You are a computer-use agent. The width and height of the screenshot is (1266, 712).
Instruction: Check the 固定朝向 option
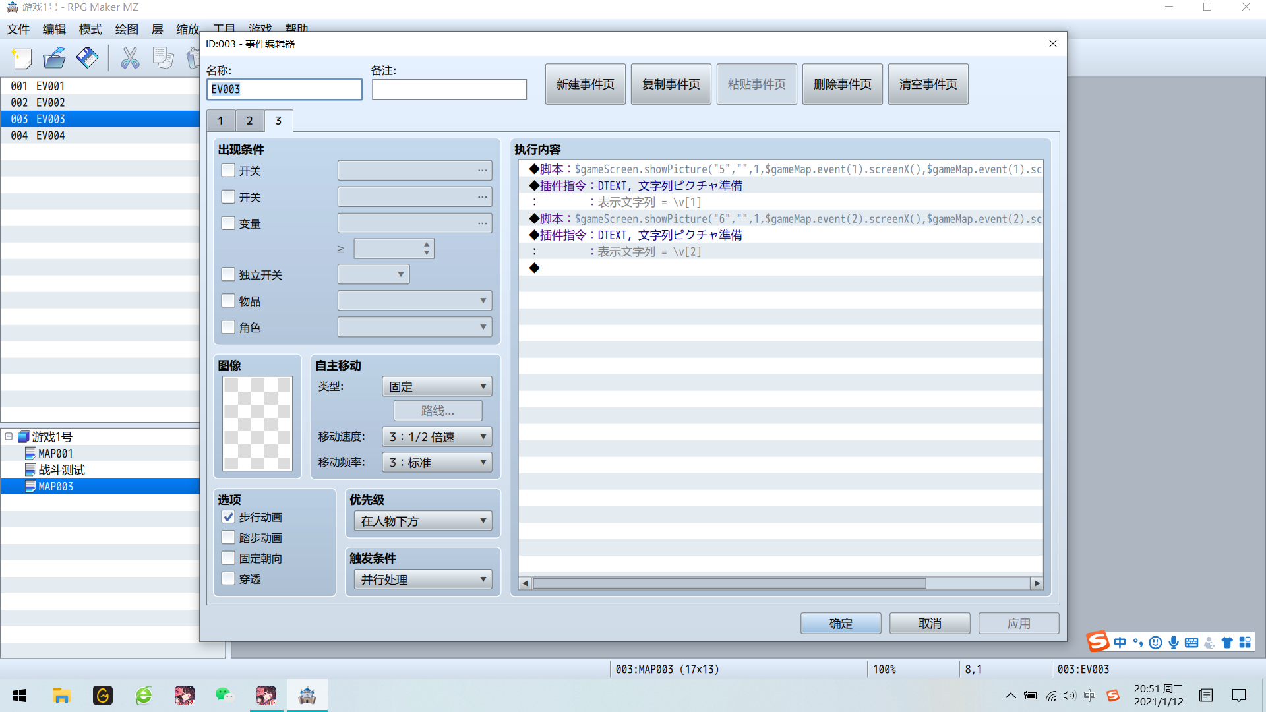pos(228,558)
